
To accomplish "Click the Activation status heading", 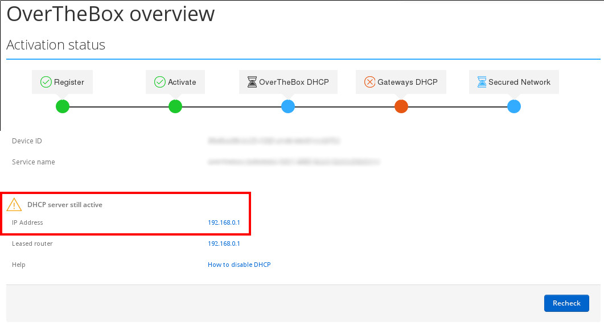I will tap(56, 45).
